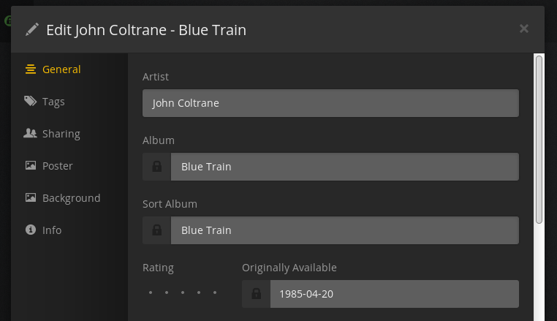Click the Originally Available date field
Image resolution: width=557 pixels, height=321 pixels.
394,294
